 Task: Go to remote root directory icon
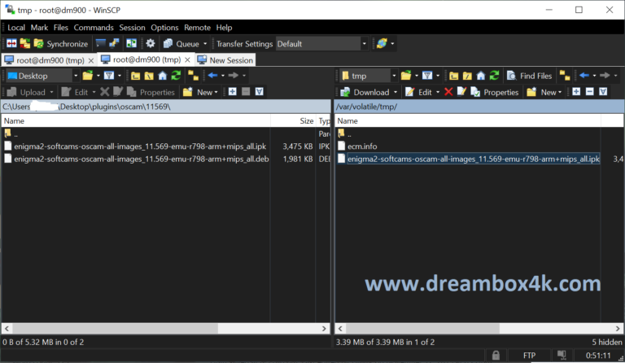tap(467, 76)
